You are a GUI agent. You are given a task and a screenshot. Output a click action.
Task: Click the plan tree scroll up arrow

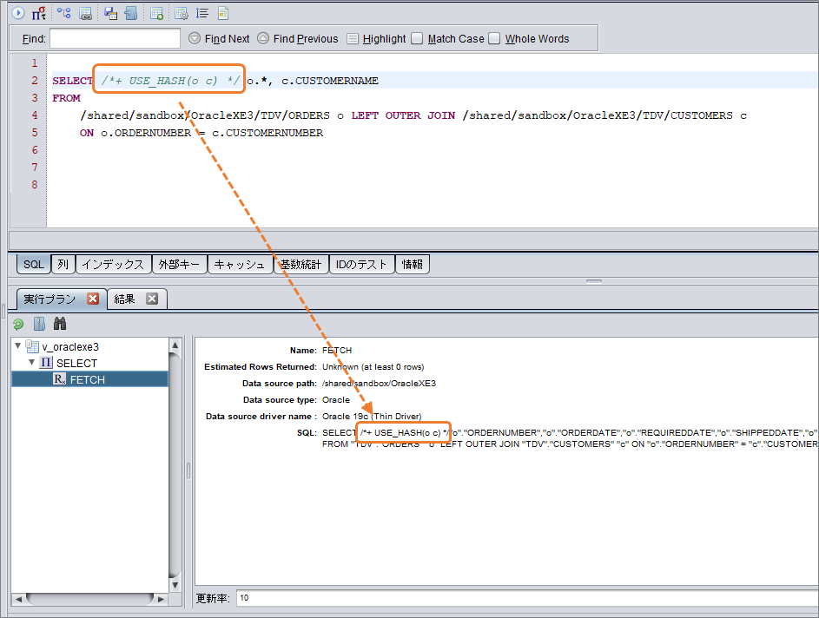(175, 345)
